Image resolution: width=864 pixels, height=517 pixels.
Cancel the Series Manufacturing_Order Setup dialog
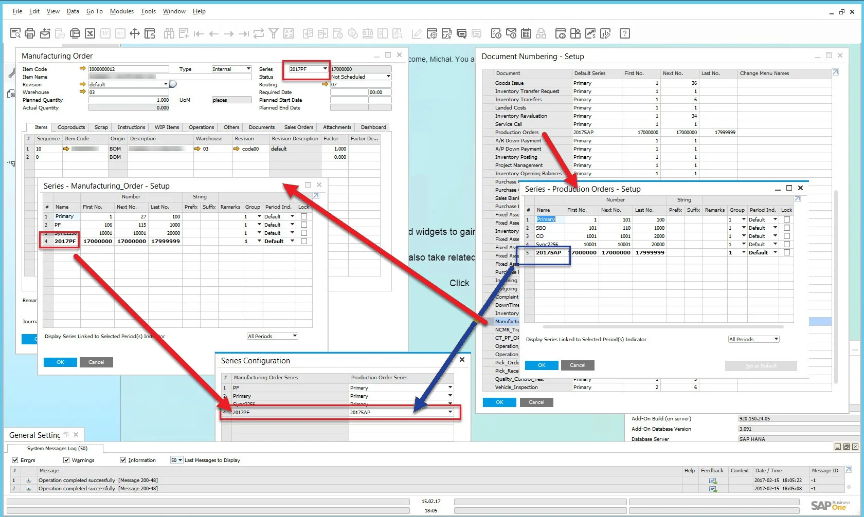[x=96, y=362]
